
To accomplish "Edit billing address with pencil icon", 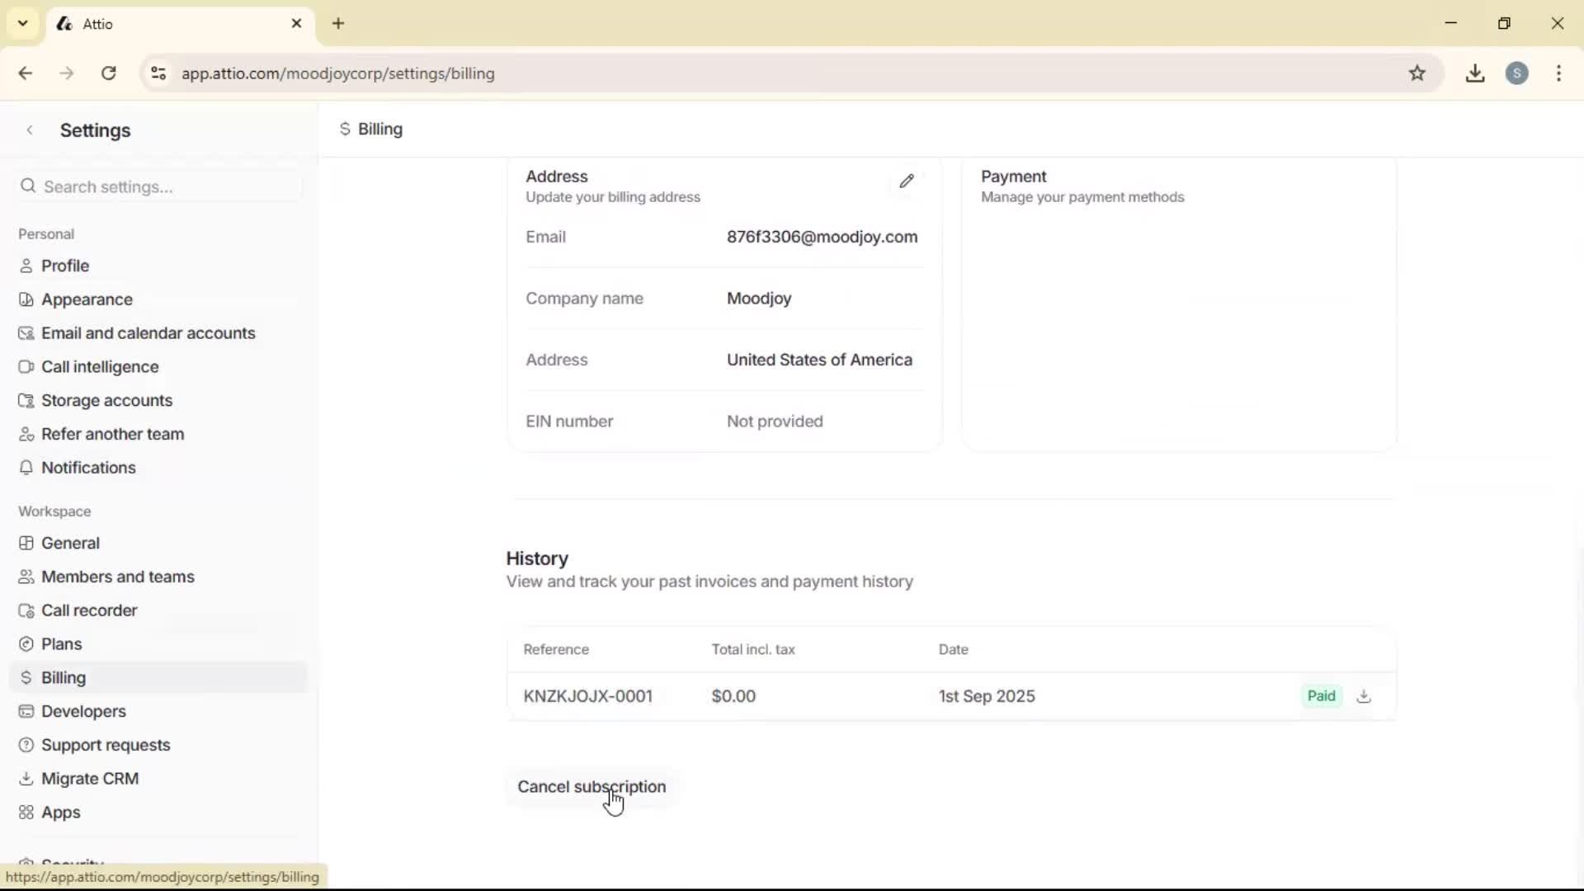I will (907, 181).
